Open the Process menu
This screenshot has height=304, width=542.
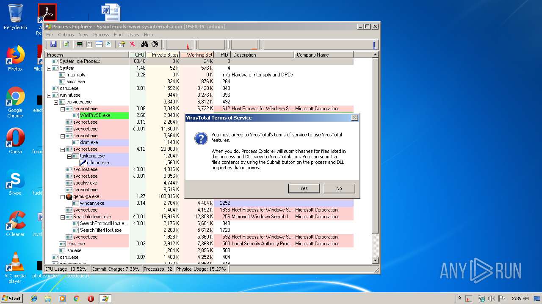101,35
